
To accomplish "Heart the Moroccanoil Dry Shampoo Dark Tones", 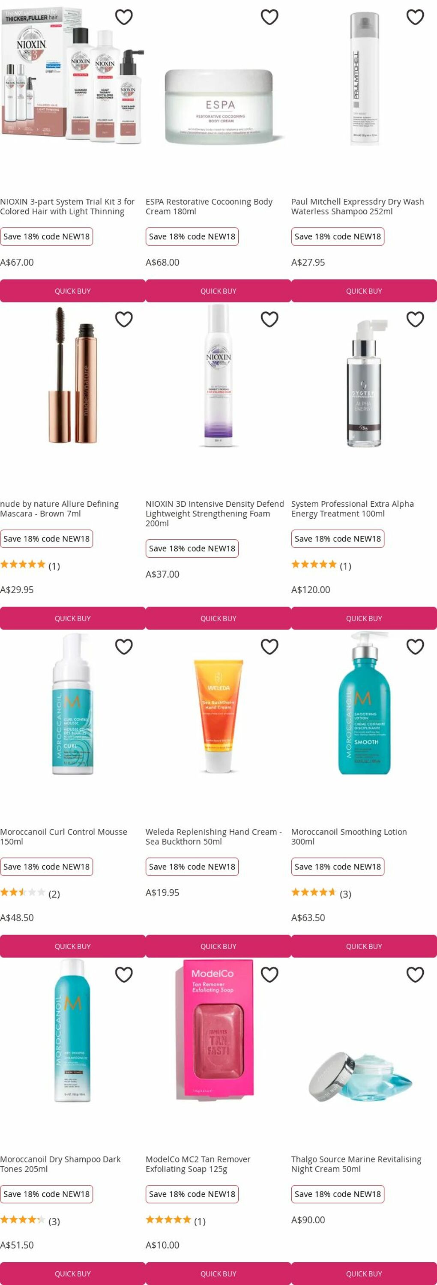I will pyautogui.click(x=124, y=974).
